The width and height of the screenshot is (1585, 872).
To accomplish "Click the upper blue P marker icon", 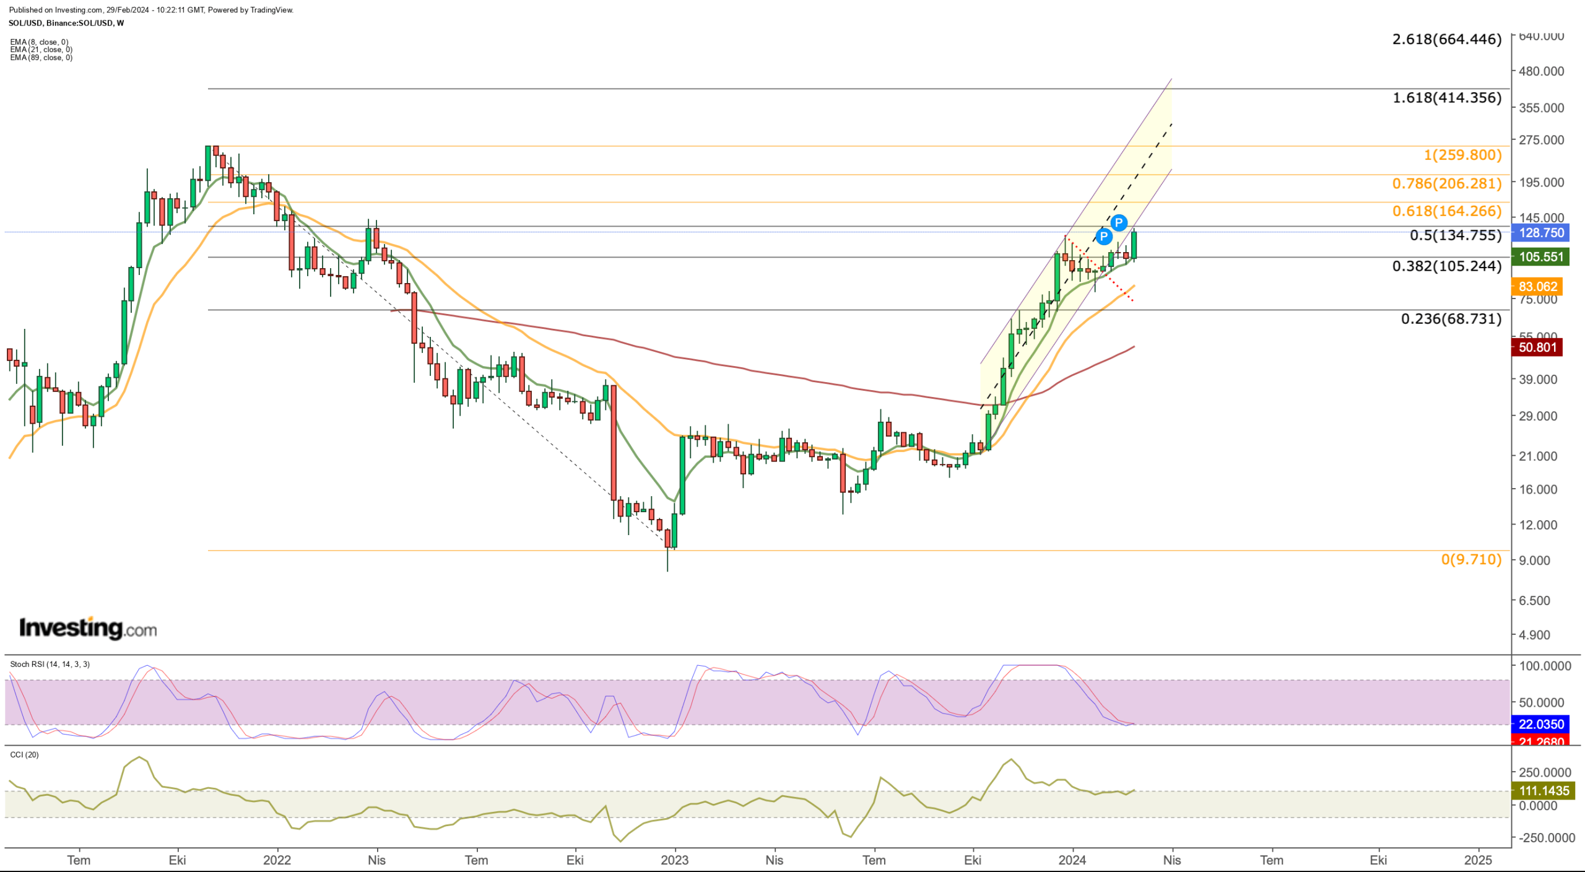I will (1118, 222).
